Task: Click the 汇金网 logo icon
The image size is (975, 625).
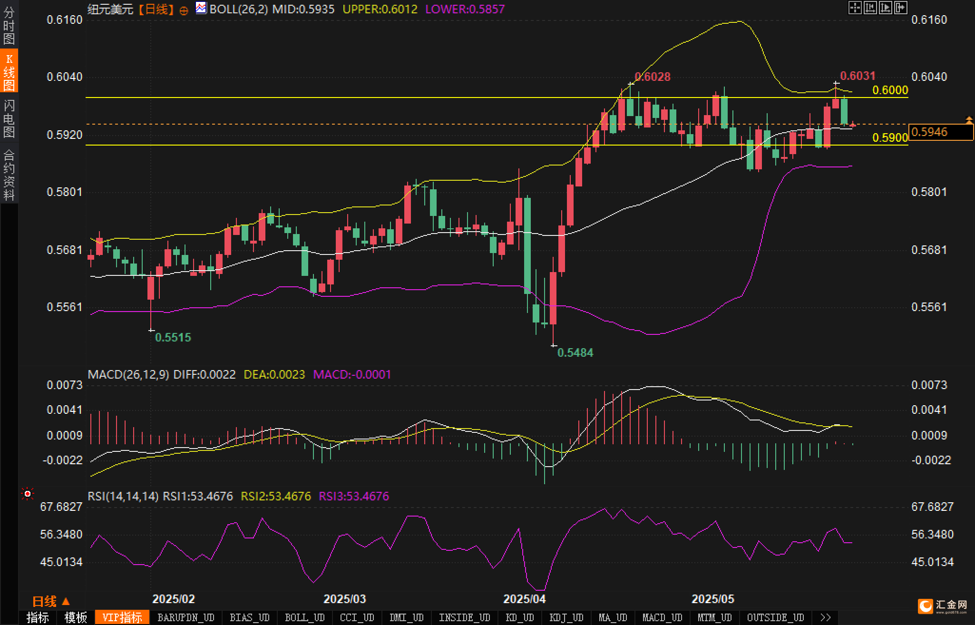Action: (x=926, y=606)
